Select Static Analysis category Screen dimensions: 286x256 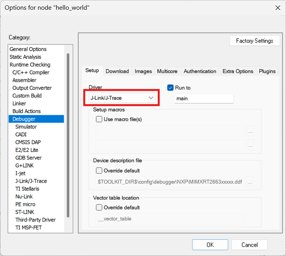25,57
